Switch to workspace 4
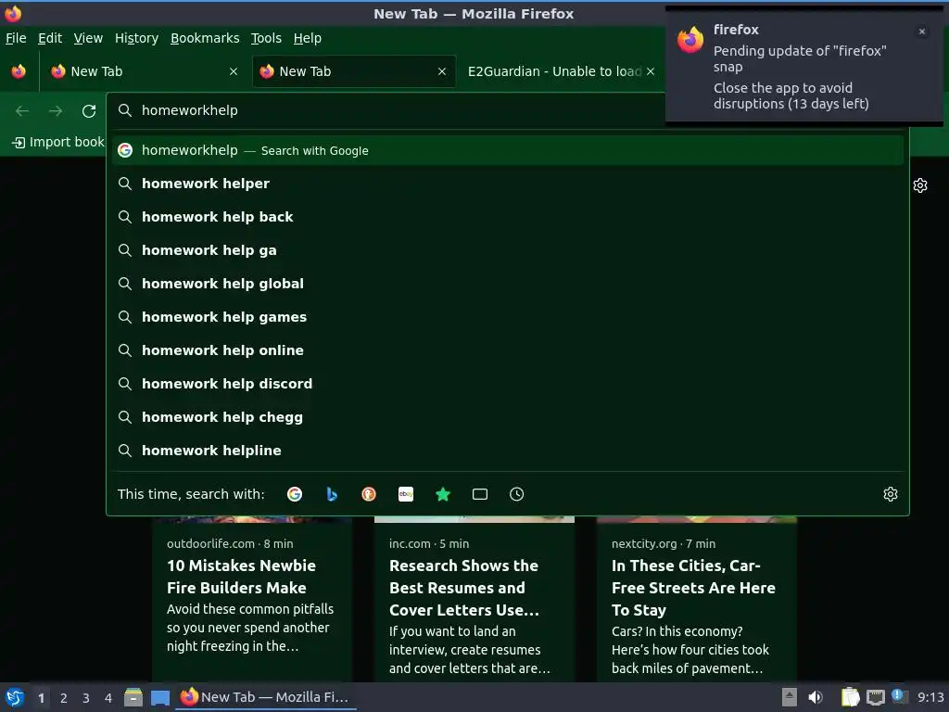The width and height of the screenshot is (949, 712). pyautogui.click(x=108, y=698)
